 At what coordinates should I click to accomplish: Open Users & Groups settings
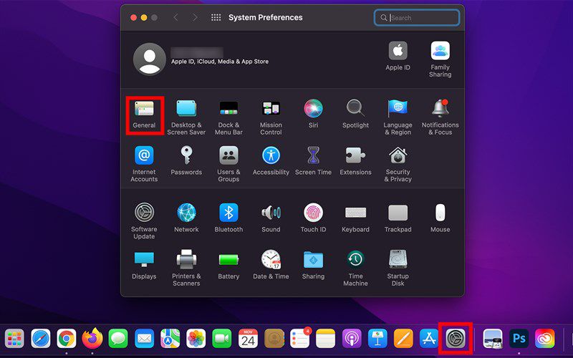[228, 165]
